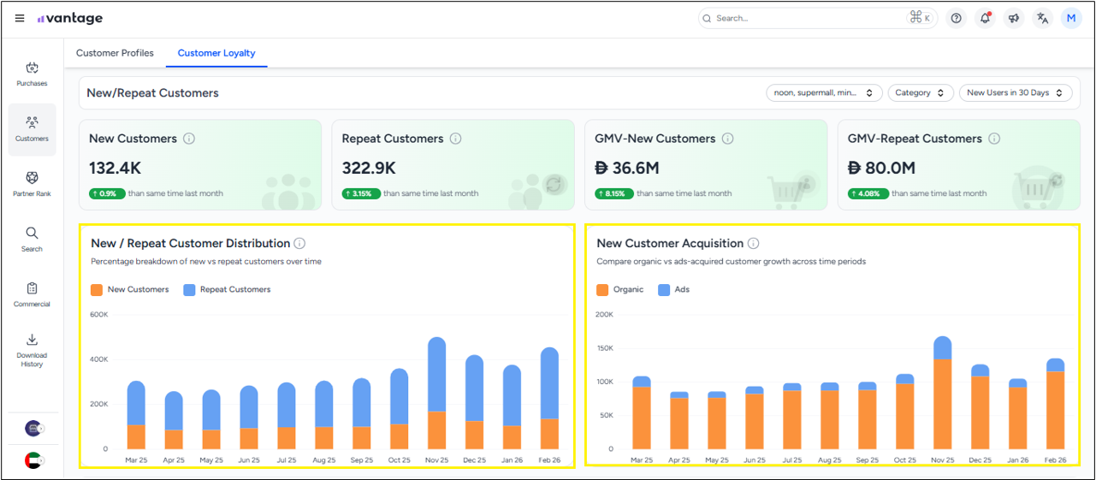Expand the noon, supermall platform dropdown
The height and width of the screenshot is (480, 1096).
click(823, 92)
